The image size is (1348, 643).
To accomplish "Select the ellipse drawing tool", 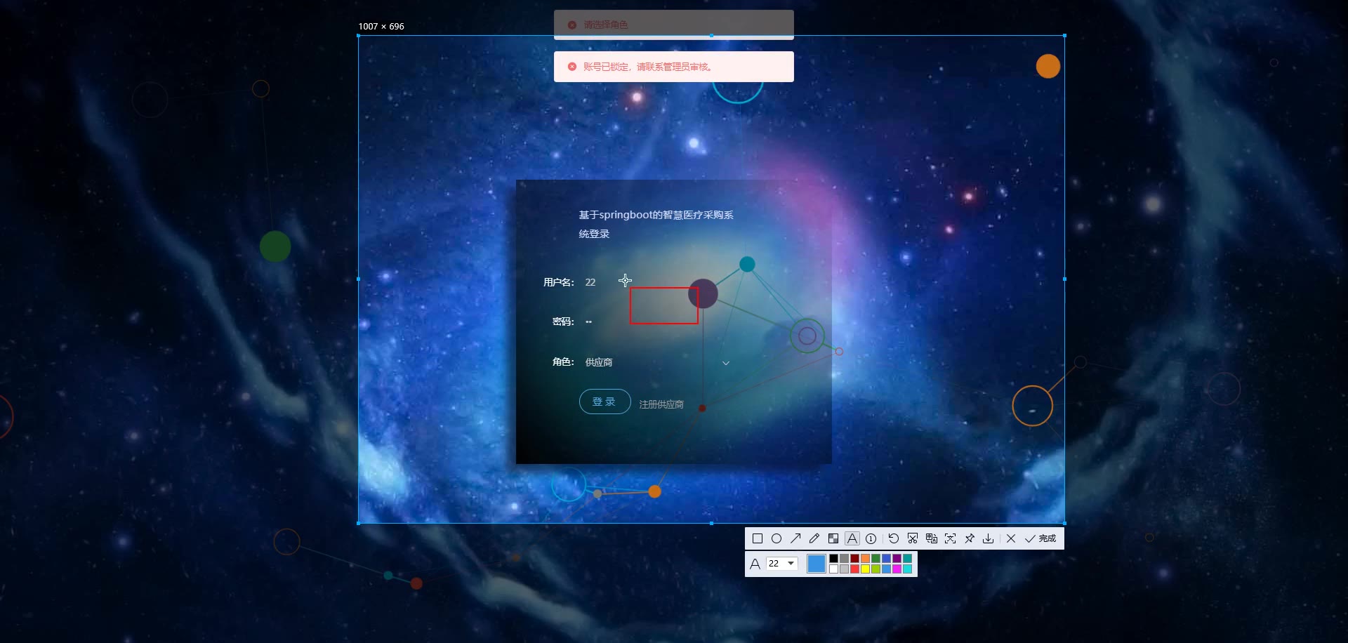I will coord(777,538).
